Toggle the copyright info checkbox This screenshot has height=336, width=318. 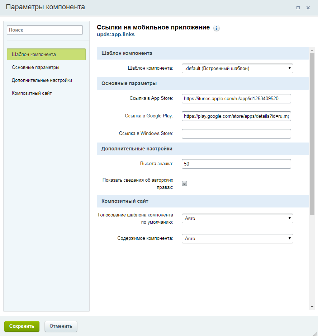pos(185,184)
